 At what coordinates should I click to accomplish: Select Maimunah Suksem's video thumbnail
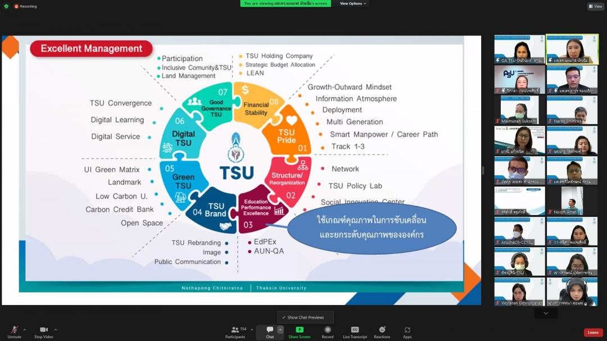(x=519, y=110)
